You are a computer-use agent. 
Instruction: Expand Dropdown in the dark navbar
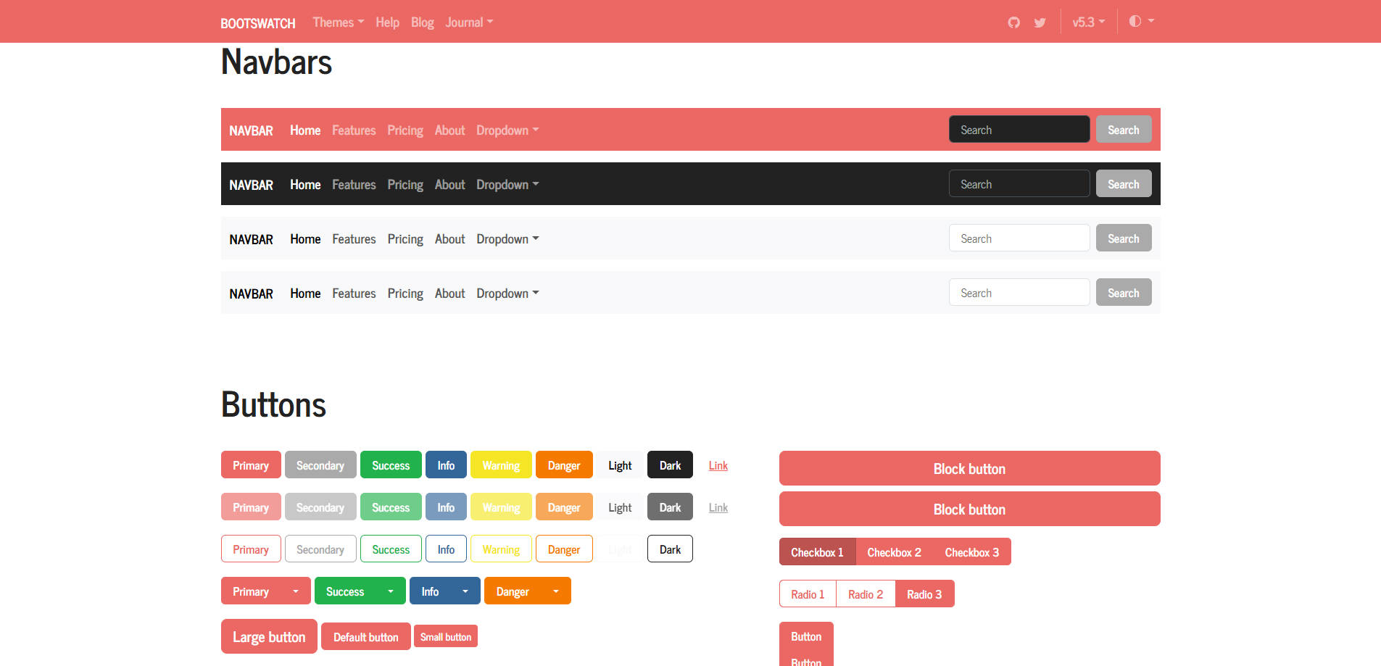click(x=507, y=185)
